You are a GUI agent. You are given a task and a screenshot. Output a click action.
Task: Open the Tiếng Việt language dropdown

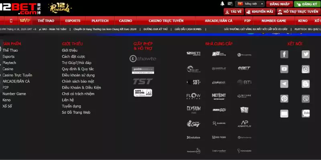pyautogui.click(x=250, y=4)
